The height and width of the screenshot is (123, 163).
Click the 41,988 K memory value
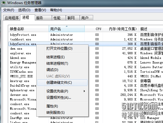(x=129, y=53)
